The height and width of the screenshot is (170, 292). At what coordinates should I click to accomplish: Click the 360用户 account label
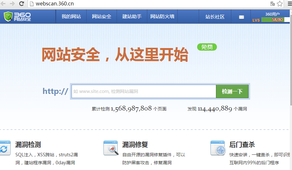[x=273, y=14]
